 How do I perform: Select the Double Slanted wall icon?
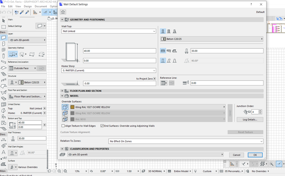tap(175, 61)
